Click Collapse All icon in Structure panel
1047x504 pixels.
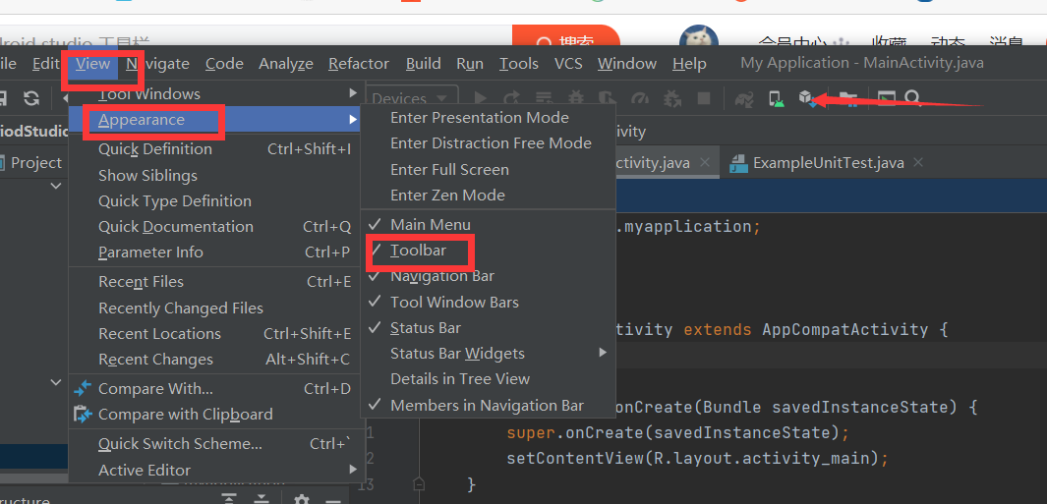point(262,499)
